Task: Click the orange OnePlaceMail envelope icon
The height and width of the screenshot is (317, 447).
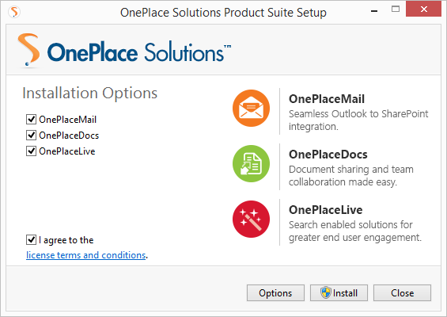Action: click(x=251, y=109)
